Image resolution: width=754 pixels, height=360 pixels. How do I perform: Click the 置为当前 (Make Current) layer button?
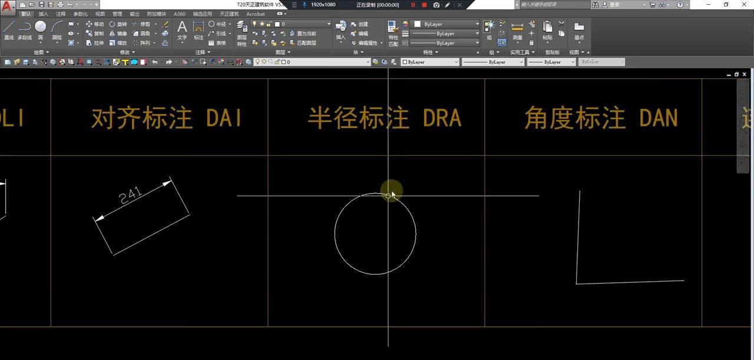coord(306,34)
